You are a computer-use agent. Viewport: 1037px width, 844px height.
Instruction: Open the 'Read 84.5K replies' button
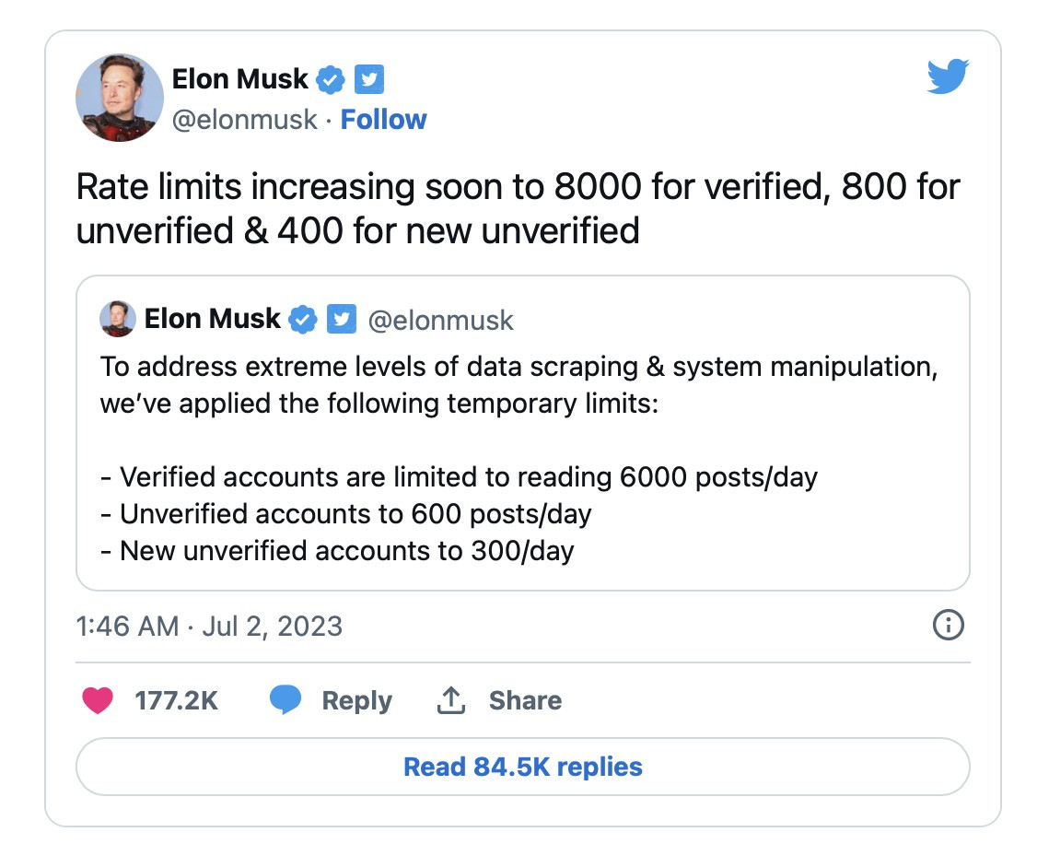[522, 767]
